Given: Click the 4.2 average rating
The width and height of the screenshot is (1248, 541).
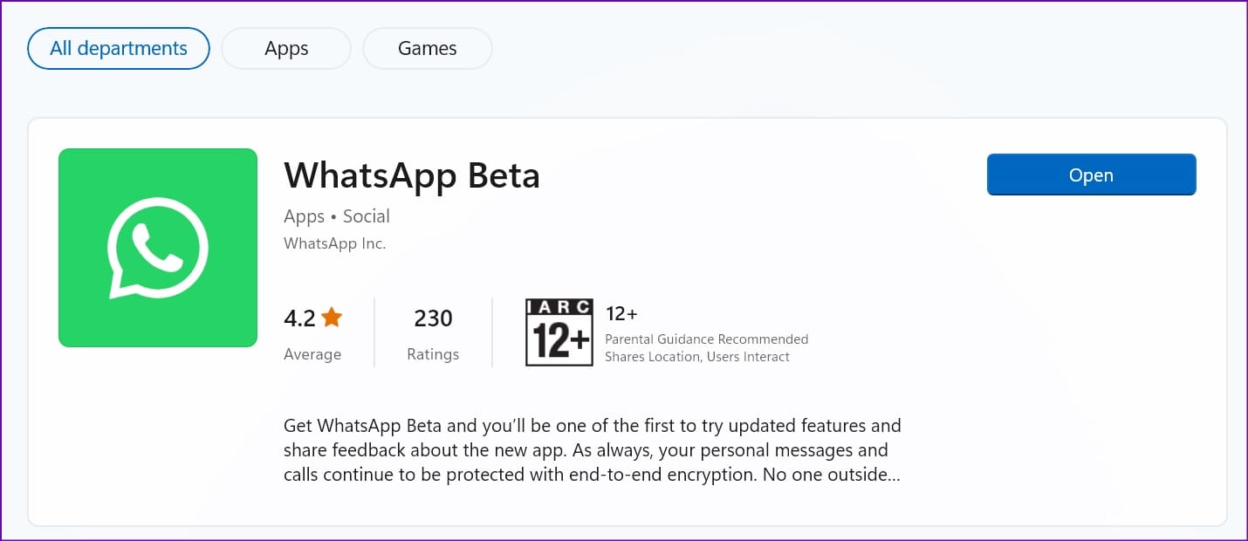Looking at the screenshot, I should click(299, 318).
